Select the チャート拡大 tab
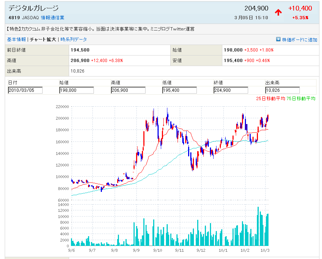 43,40
